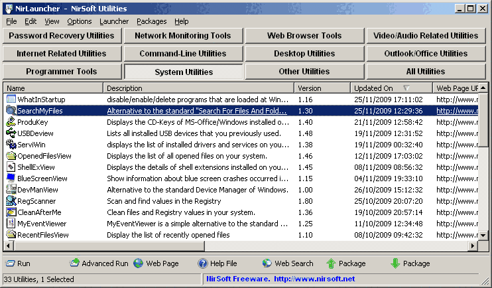The height and width of the screenshot is (288, 492).
Task: Click the Run toolbar icon
Action: 11,263
